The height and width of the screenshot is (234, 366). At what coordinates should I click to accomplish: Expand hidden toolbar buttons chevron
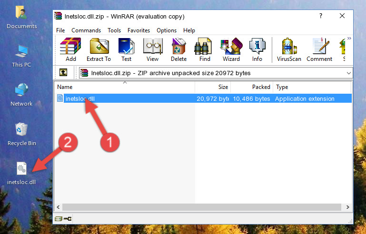click(x=349, y=39)
